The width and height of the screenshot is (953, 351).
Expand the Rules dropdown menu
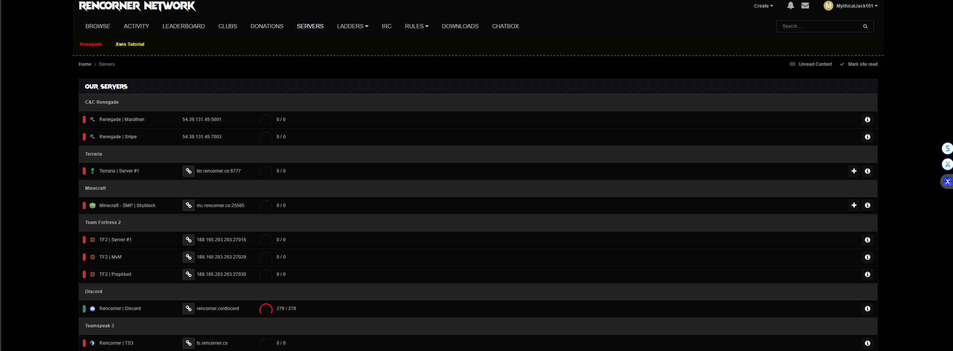[416, 26]
